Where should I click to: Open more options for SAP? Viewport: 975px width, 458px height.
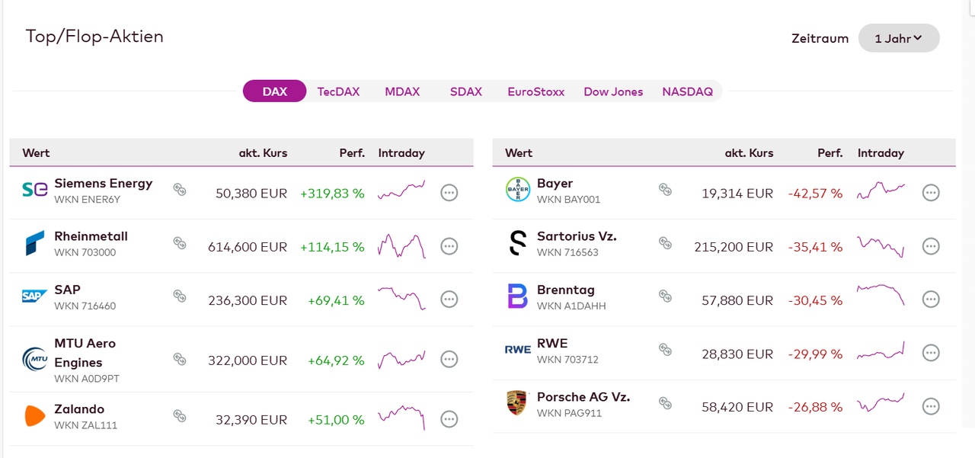click(x=449, y=299)
